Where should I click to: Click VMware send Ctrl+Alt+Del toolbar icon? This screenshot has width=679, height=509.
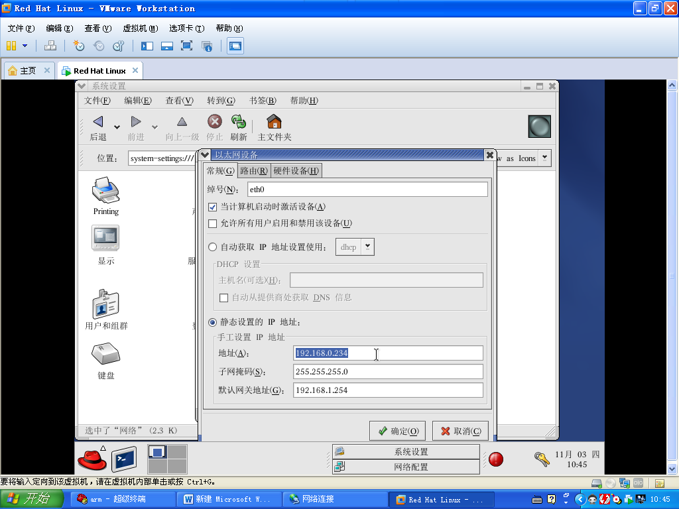50,46
